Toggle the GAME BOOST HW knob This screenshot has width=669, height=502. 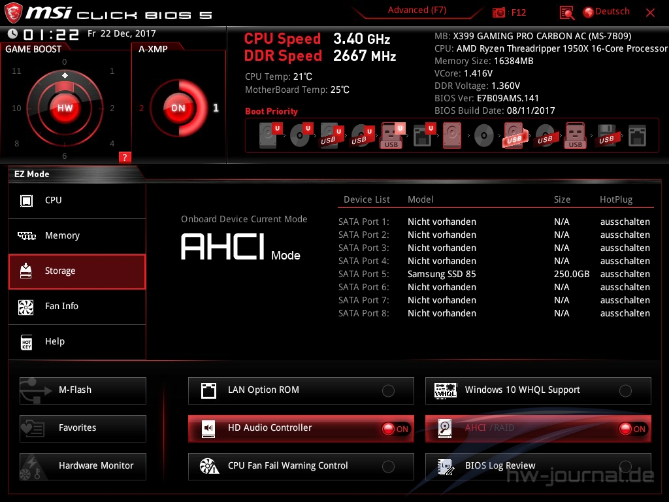pos(65,108)
